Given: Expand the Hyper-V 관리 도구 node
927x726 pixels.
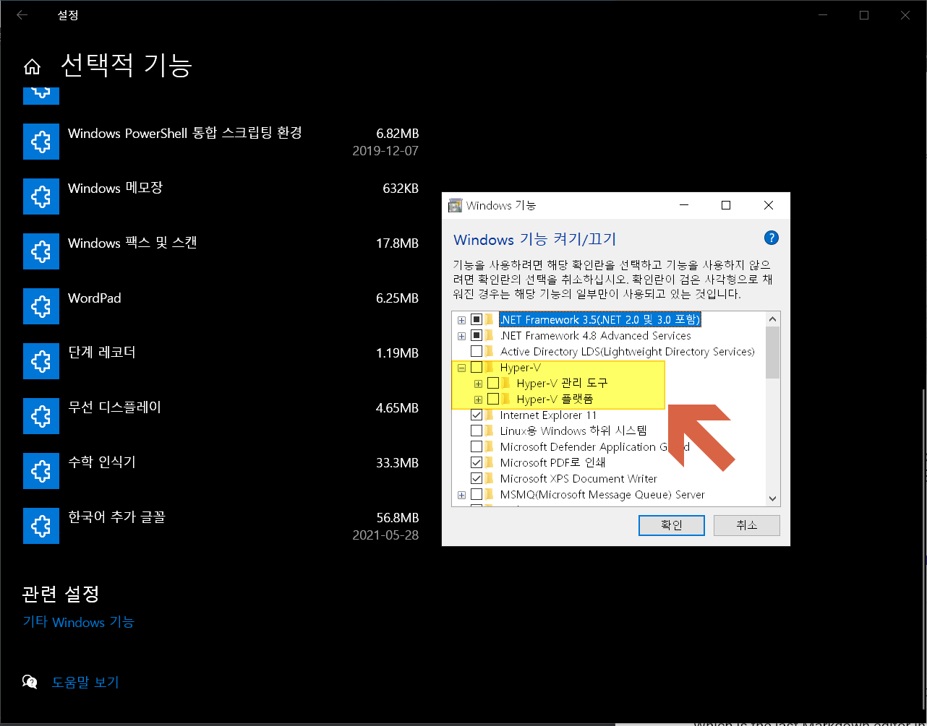Looking at the screenshot, I should click(478, 384).
